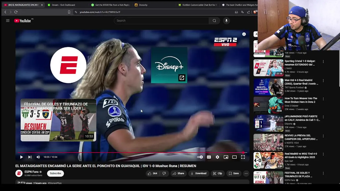Image resolution: width=340 pixels, height=191 pixels.
Task: Open options menu for Fluminense video
Action: point(323,117)
